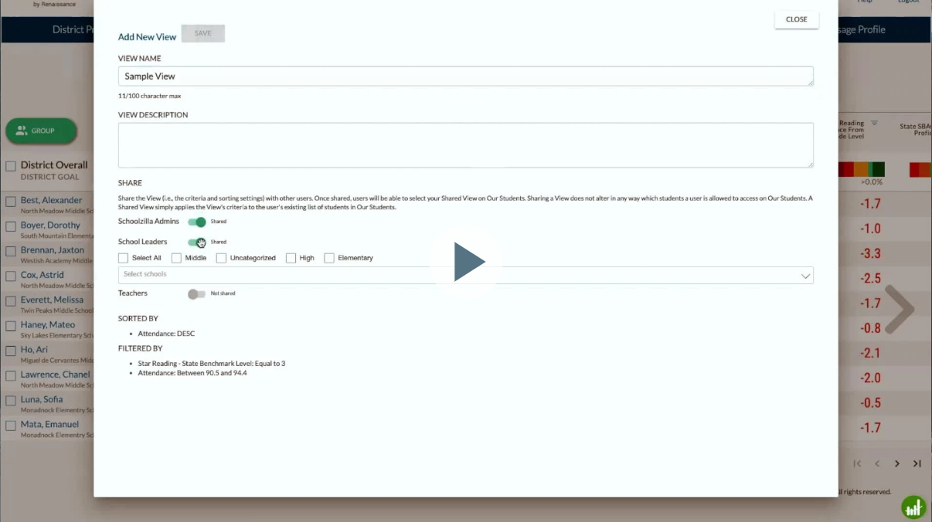The width and height of the screenshot is (932, 522).
Task: Open student Brennan, Jaxton link
Action: (53, 250)
